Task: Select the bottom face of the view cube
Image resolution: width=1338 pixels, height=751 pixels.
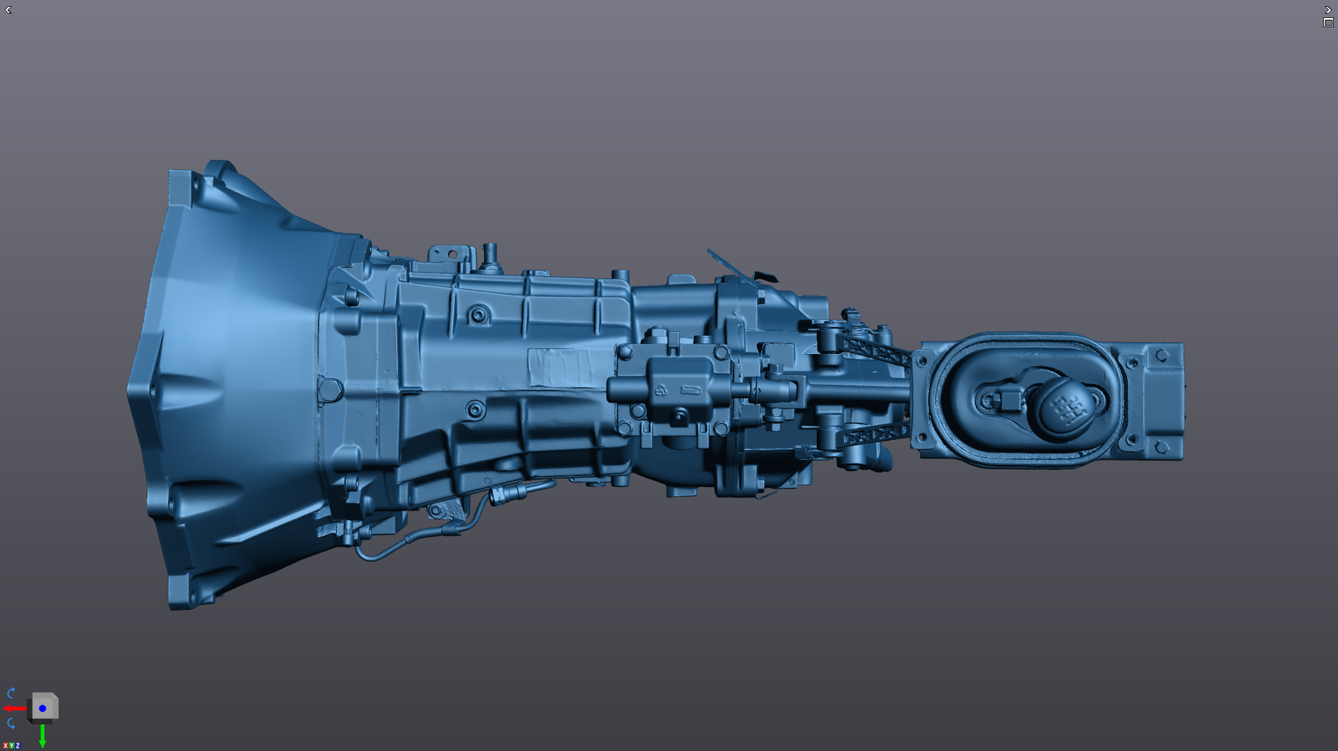Action: (43, 721)
